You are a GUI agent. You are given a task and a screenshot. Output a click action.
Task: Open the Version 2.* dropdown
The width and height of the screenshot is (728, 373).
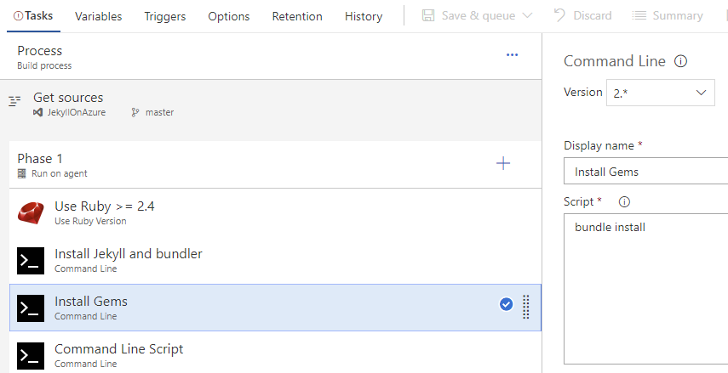click(x=660, y=93)
